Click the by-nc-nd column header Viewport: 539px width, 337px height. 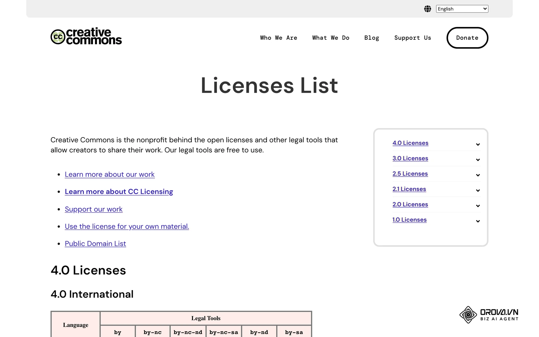(x=188, y=332)
